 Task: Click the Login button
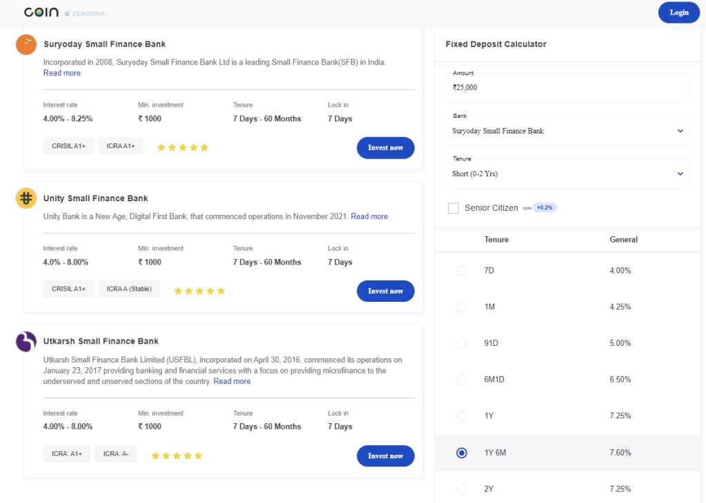point(679,12)
